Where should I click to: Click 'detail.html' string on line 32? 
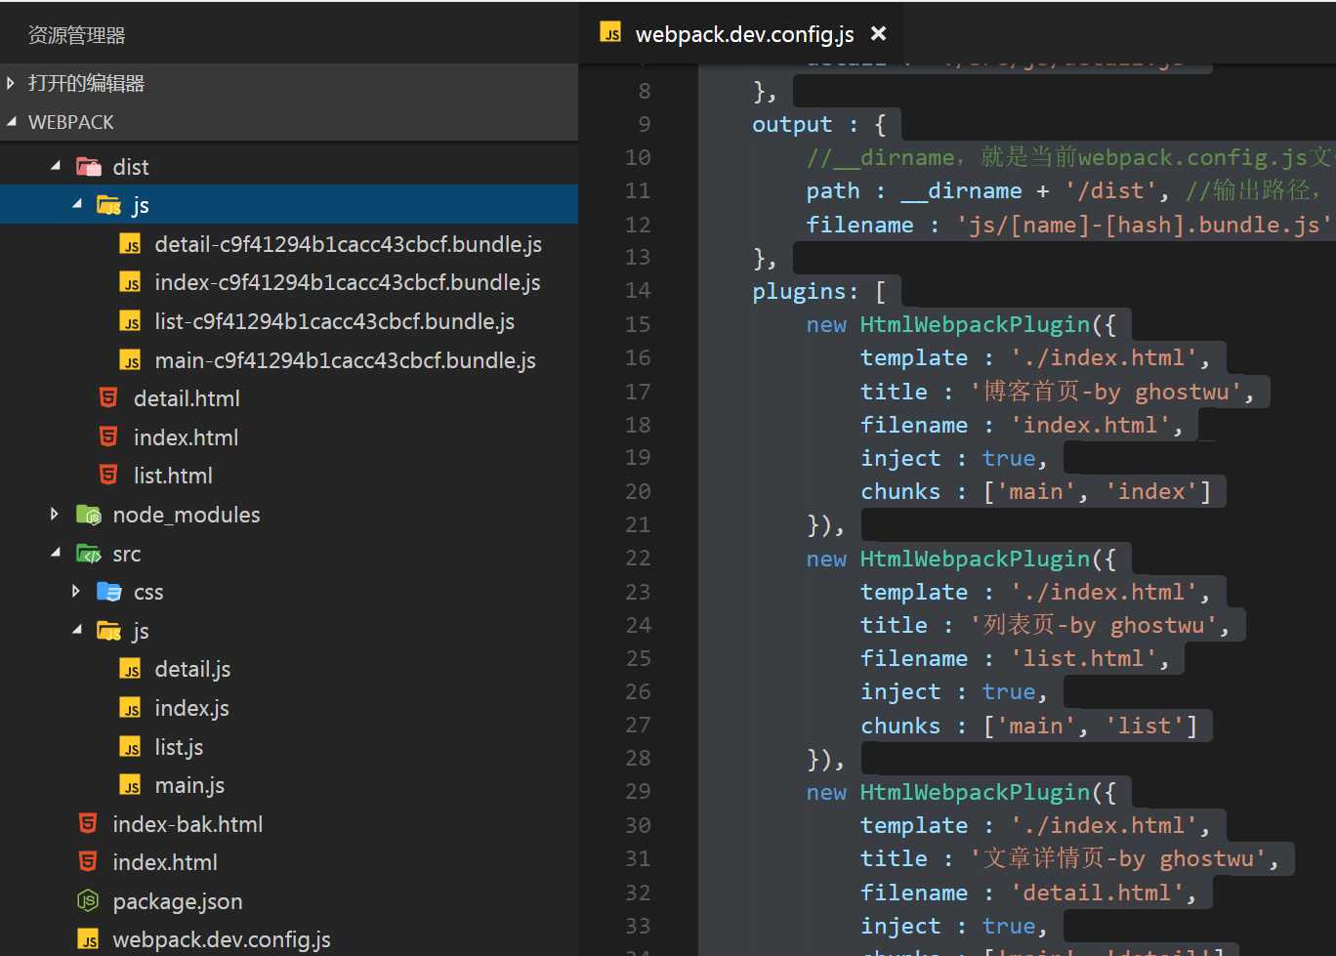(1097, 893)
